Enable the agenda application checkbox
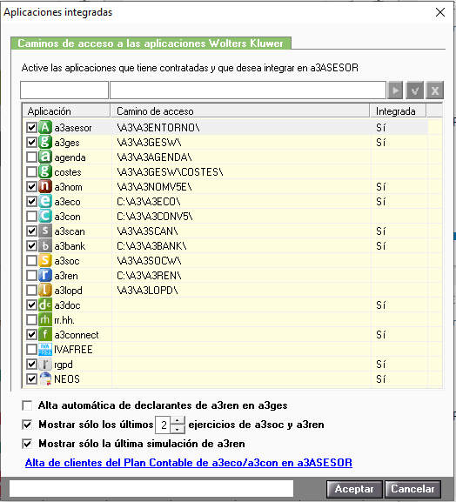456x502 pixels. click(x=31, y=157)
